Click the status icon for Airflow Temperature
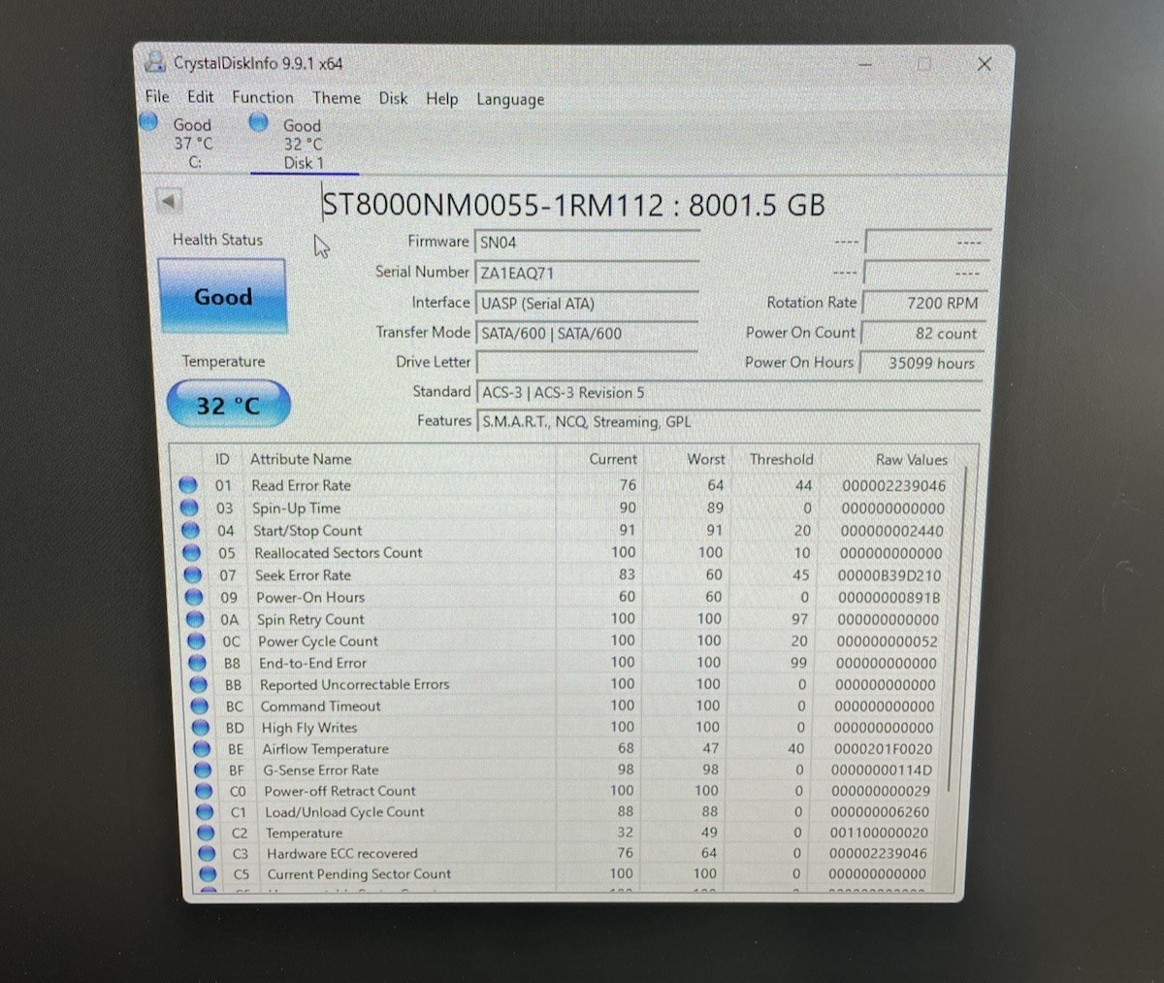 [202, 749]
